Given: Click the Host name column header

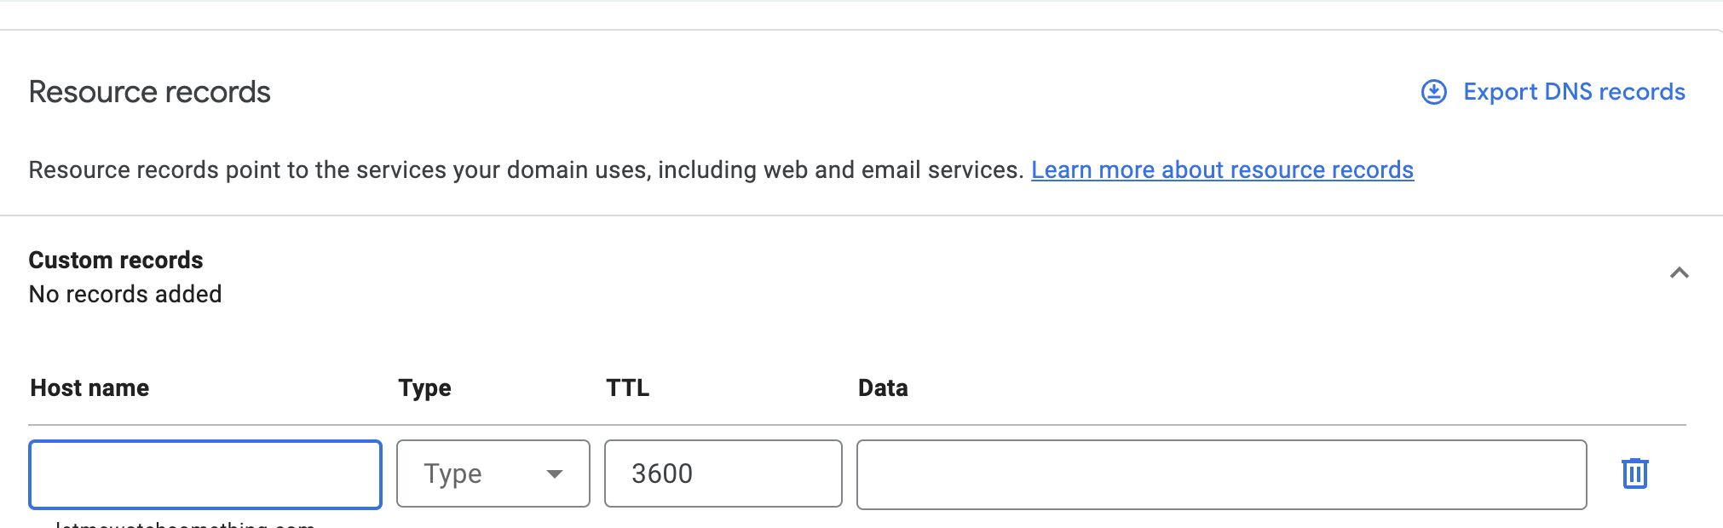Looking at the screenshot, I should pyautogui.click(x=89, y=388).
